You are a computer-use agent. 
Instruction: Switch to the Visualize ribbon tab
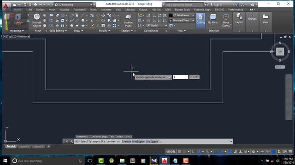[64, 10]
